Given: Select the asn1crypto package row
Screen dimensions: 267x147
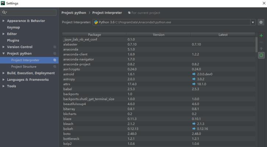Looking at the screenshot, I should pos(159,69).
